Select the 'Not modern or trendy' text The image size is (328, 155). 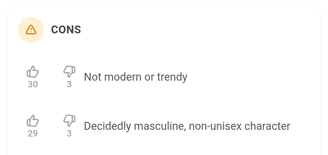coord(135,77)
